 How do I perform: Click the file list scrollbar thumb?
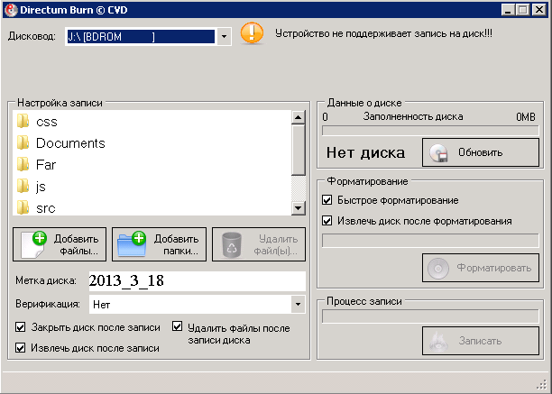[299, 150]
